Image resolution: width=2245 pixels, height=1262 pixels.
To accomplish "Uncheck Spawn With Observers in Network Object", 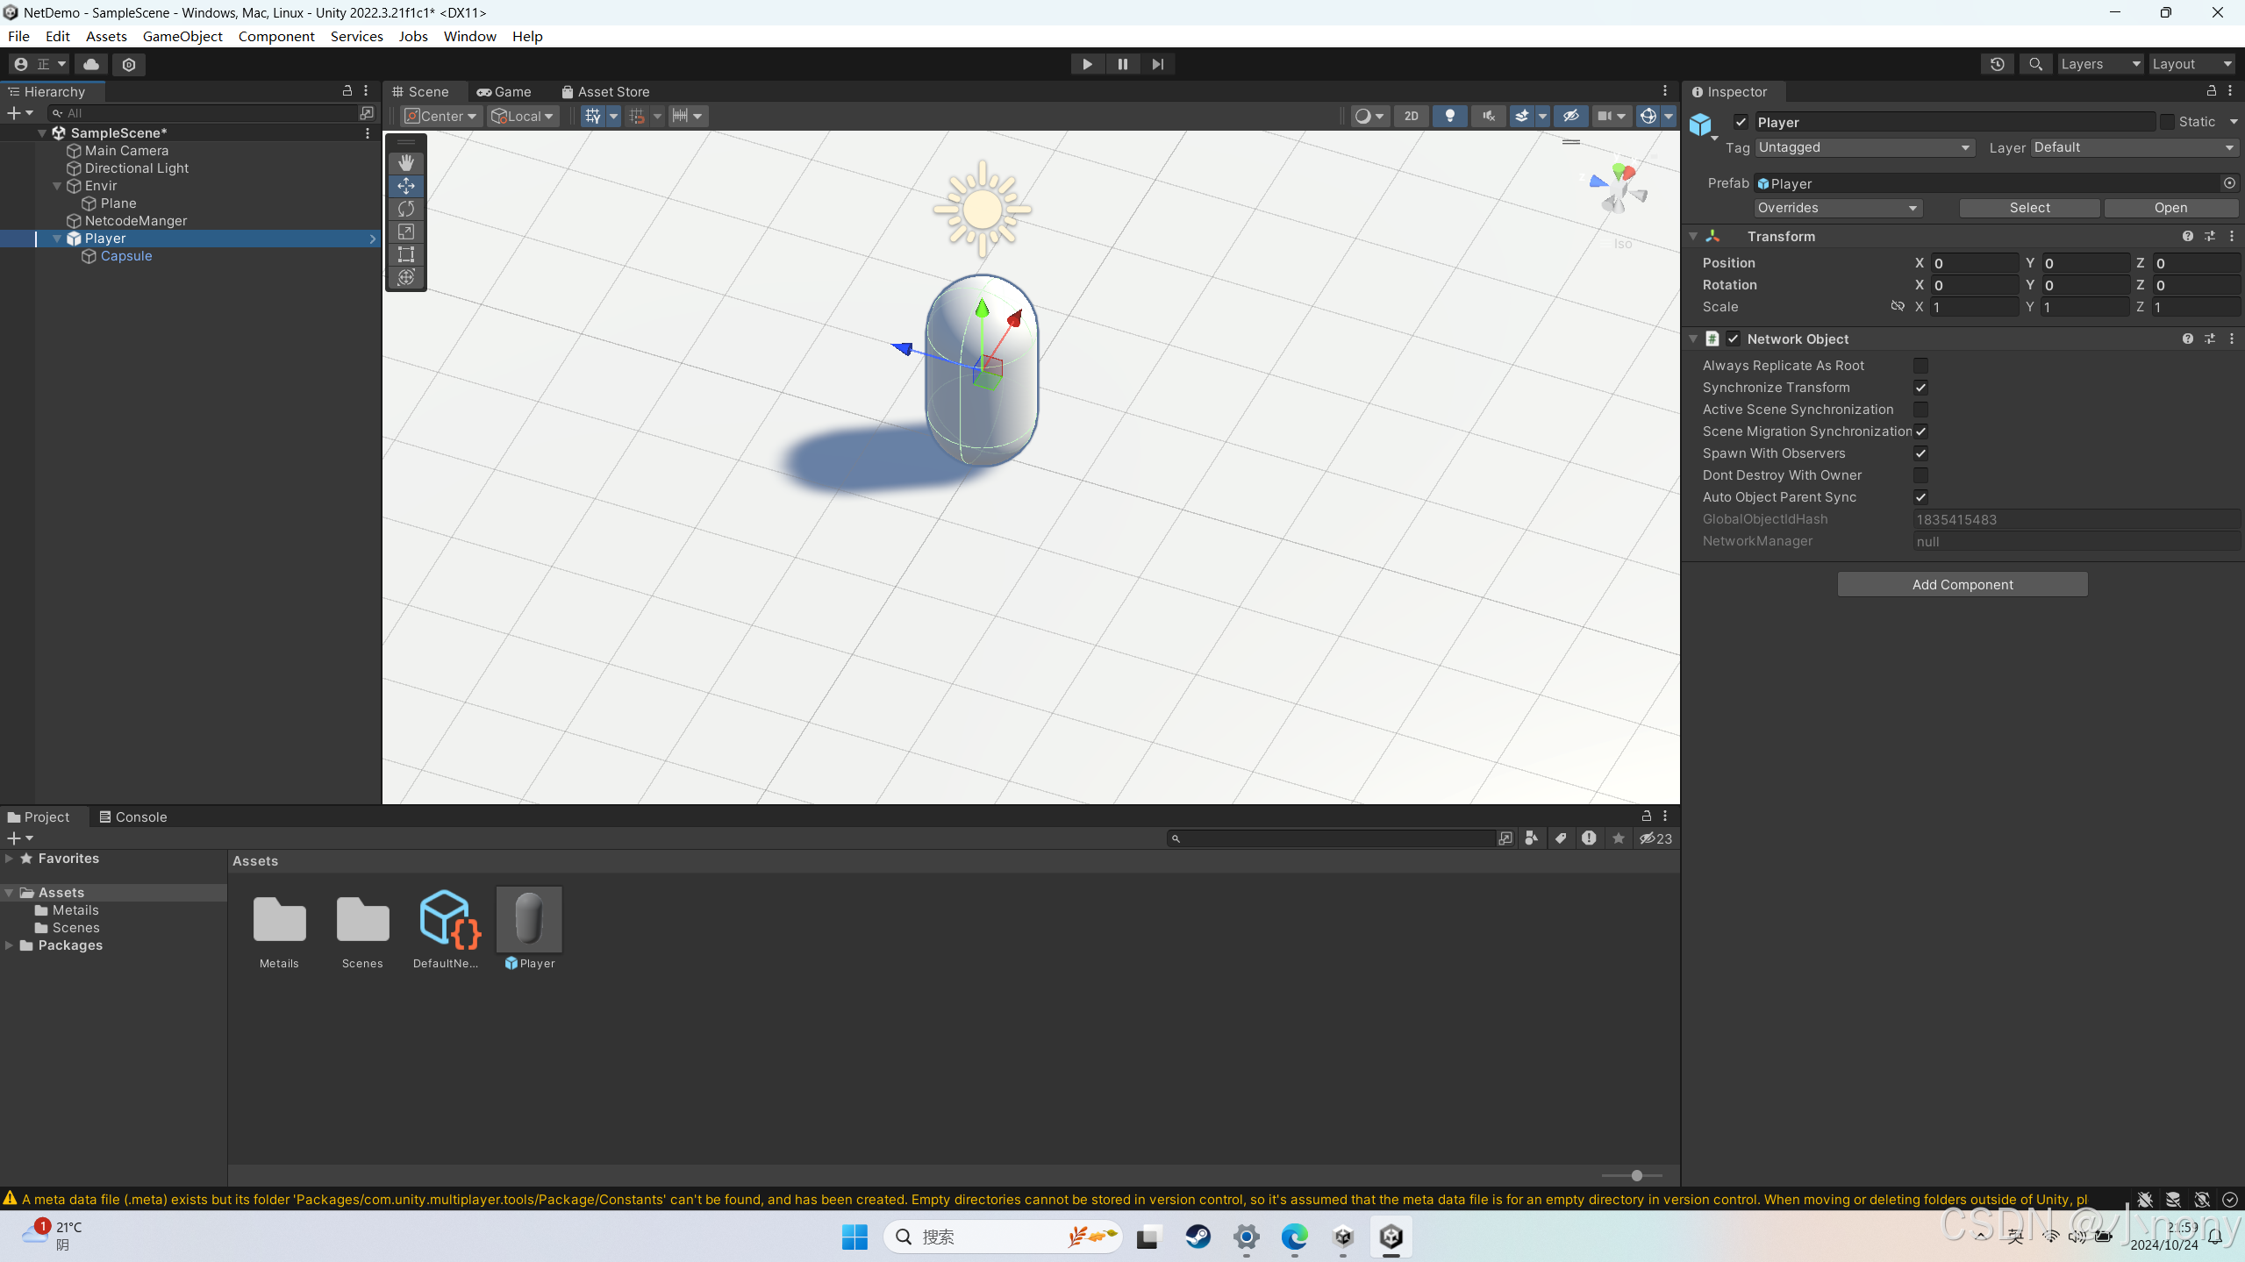I will point(1920,453).
